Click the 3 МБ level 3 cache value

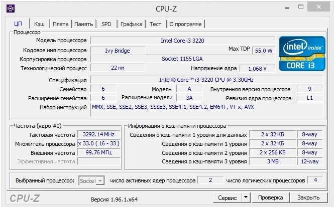[x=273, y=161]
